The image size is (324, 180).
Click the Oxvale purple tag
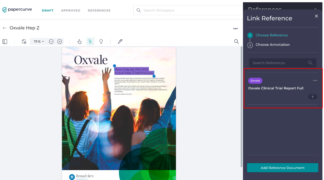(255, 81)
